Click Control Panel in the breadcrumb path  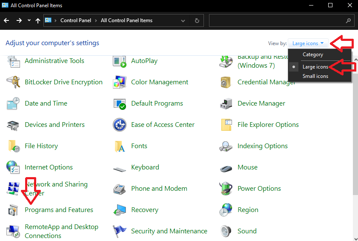(x=76, y=20)
